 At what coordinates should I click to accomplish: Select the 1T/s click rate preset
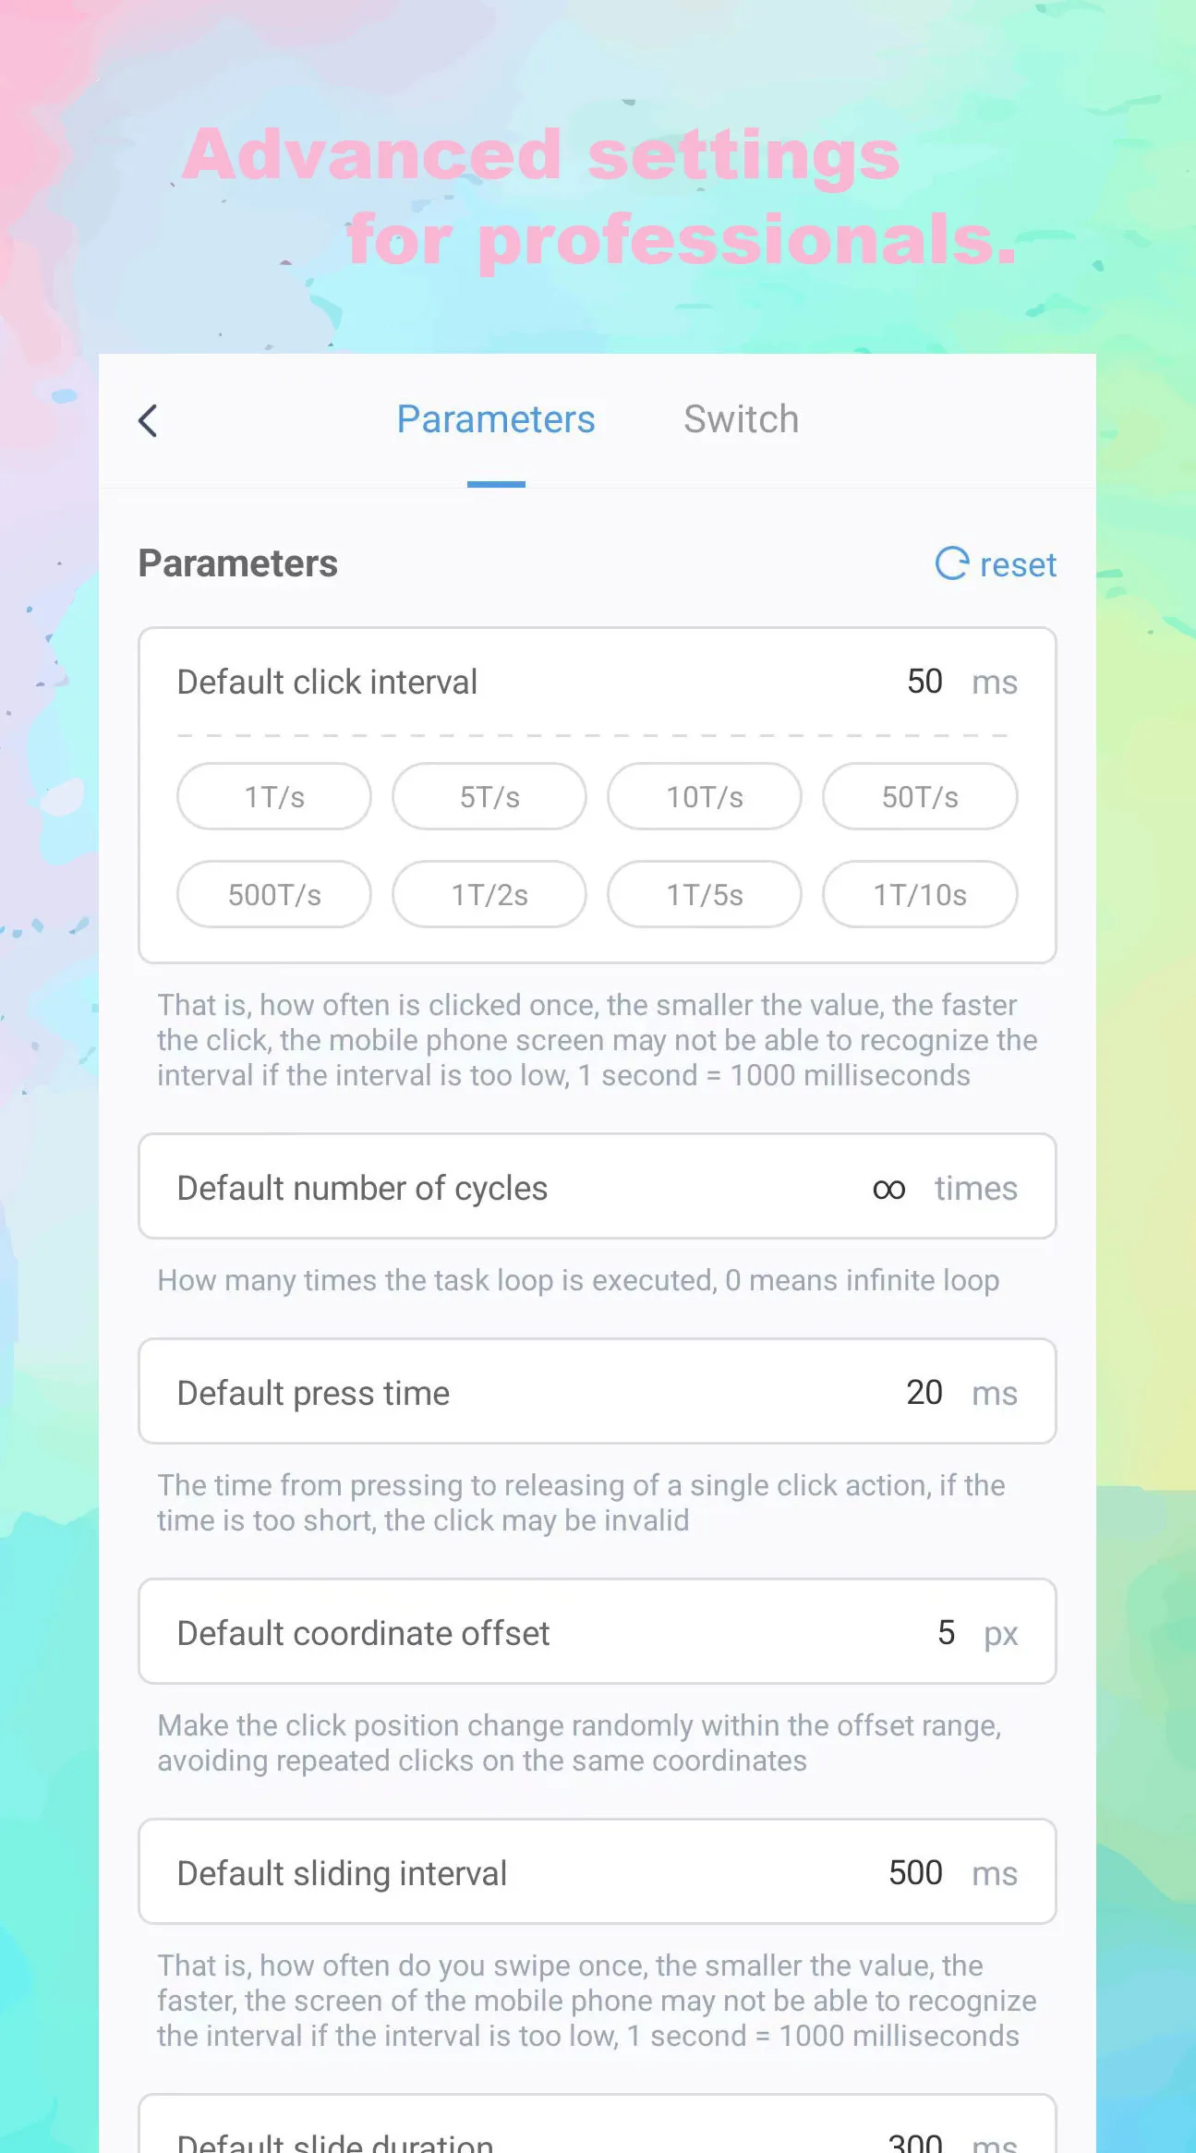pyautogui.click(x=274, y=796)
